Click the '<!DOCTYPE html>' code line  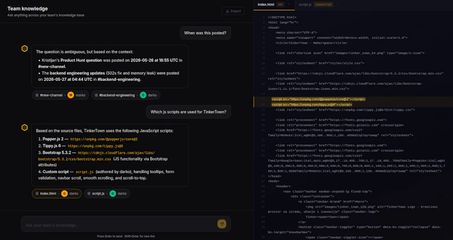coord(282,18)
